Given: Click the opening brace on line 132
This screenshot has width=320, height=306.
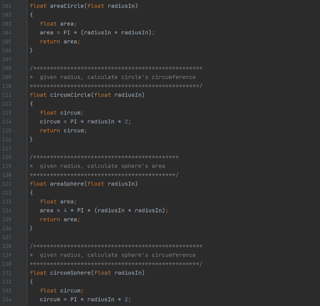Looking at the screenshot, I should [x=31, y=281].
